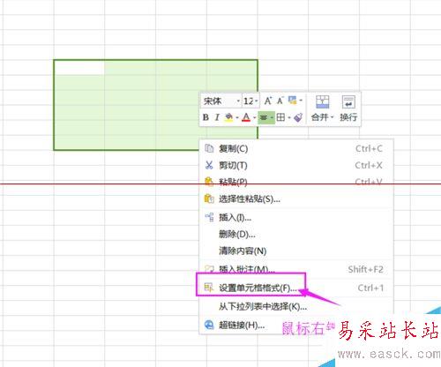The width and height of the screenshot is (441, 367).
Task: Open the 合并 dropdown arrow
Action: (332, 117)
